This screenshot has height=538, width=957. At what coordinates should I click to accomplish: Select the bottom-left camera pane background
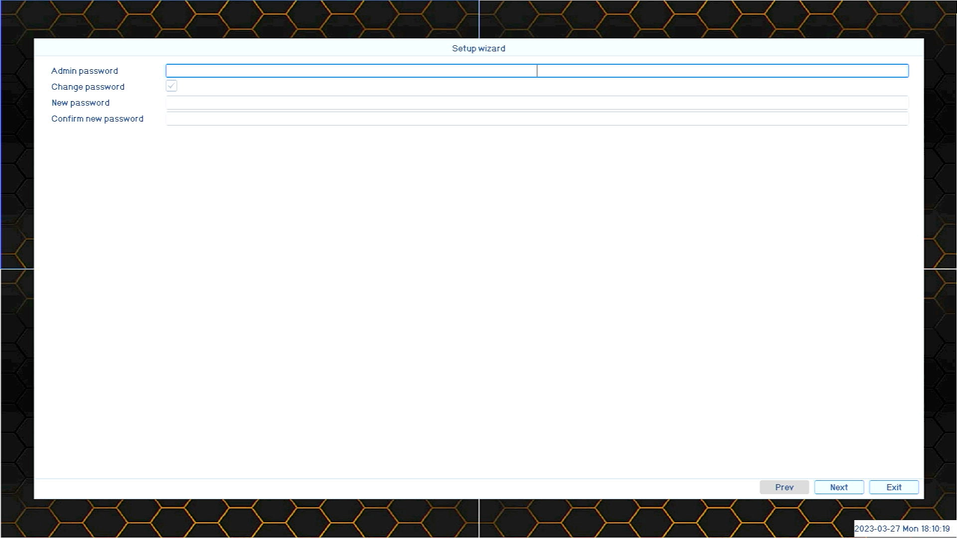click(239, 518)
